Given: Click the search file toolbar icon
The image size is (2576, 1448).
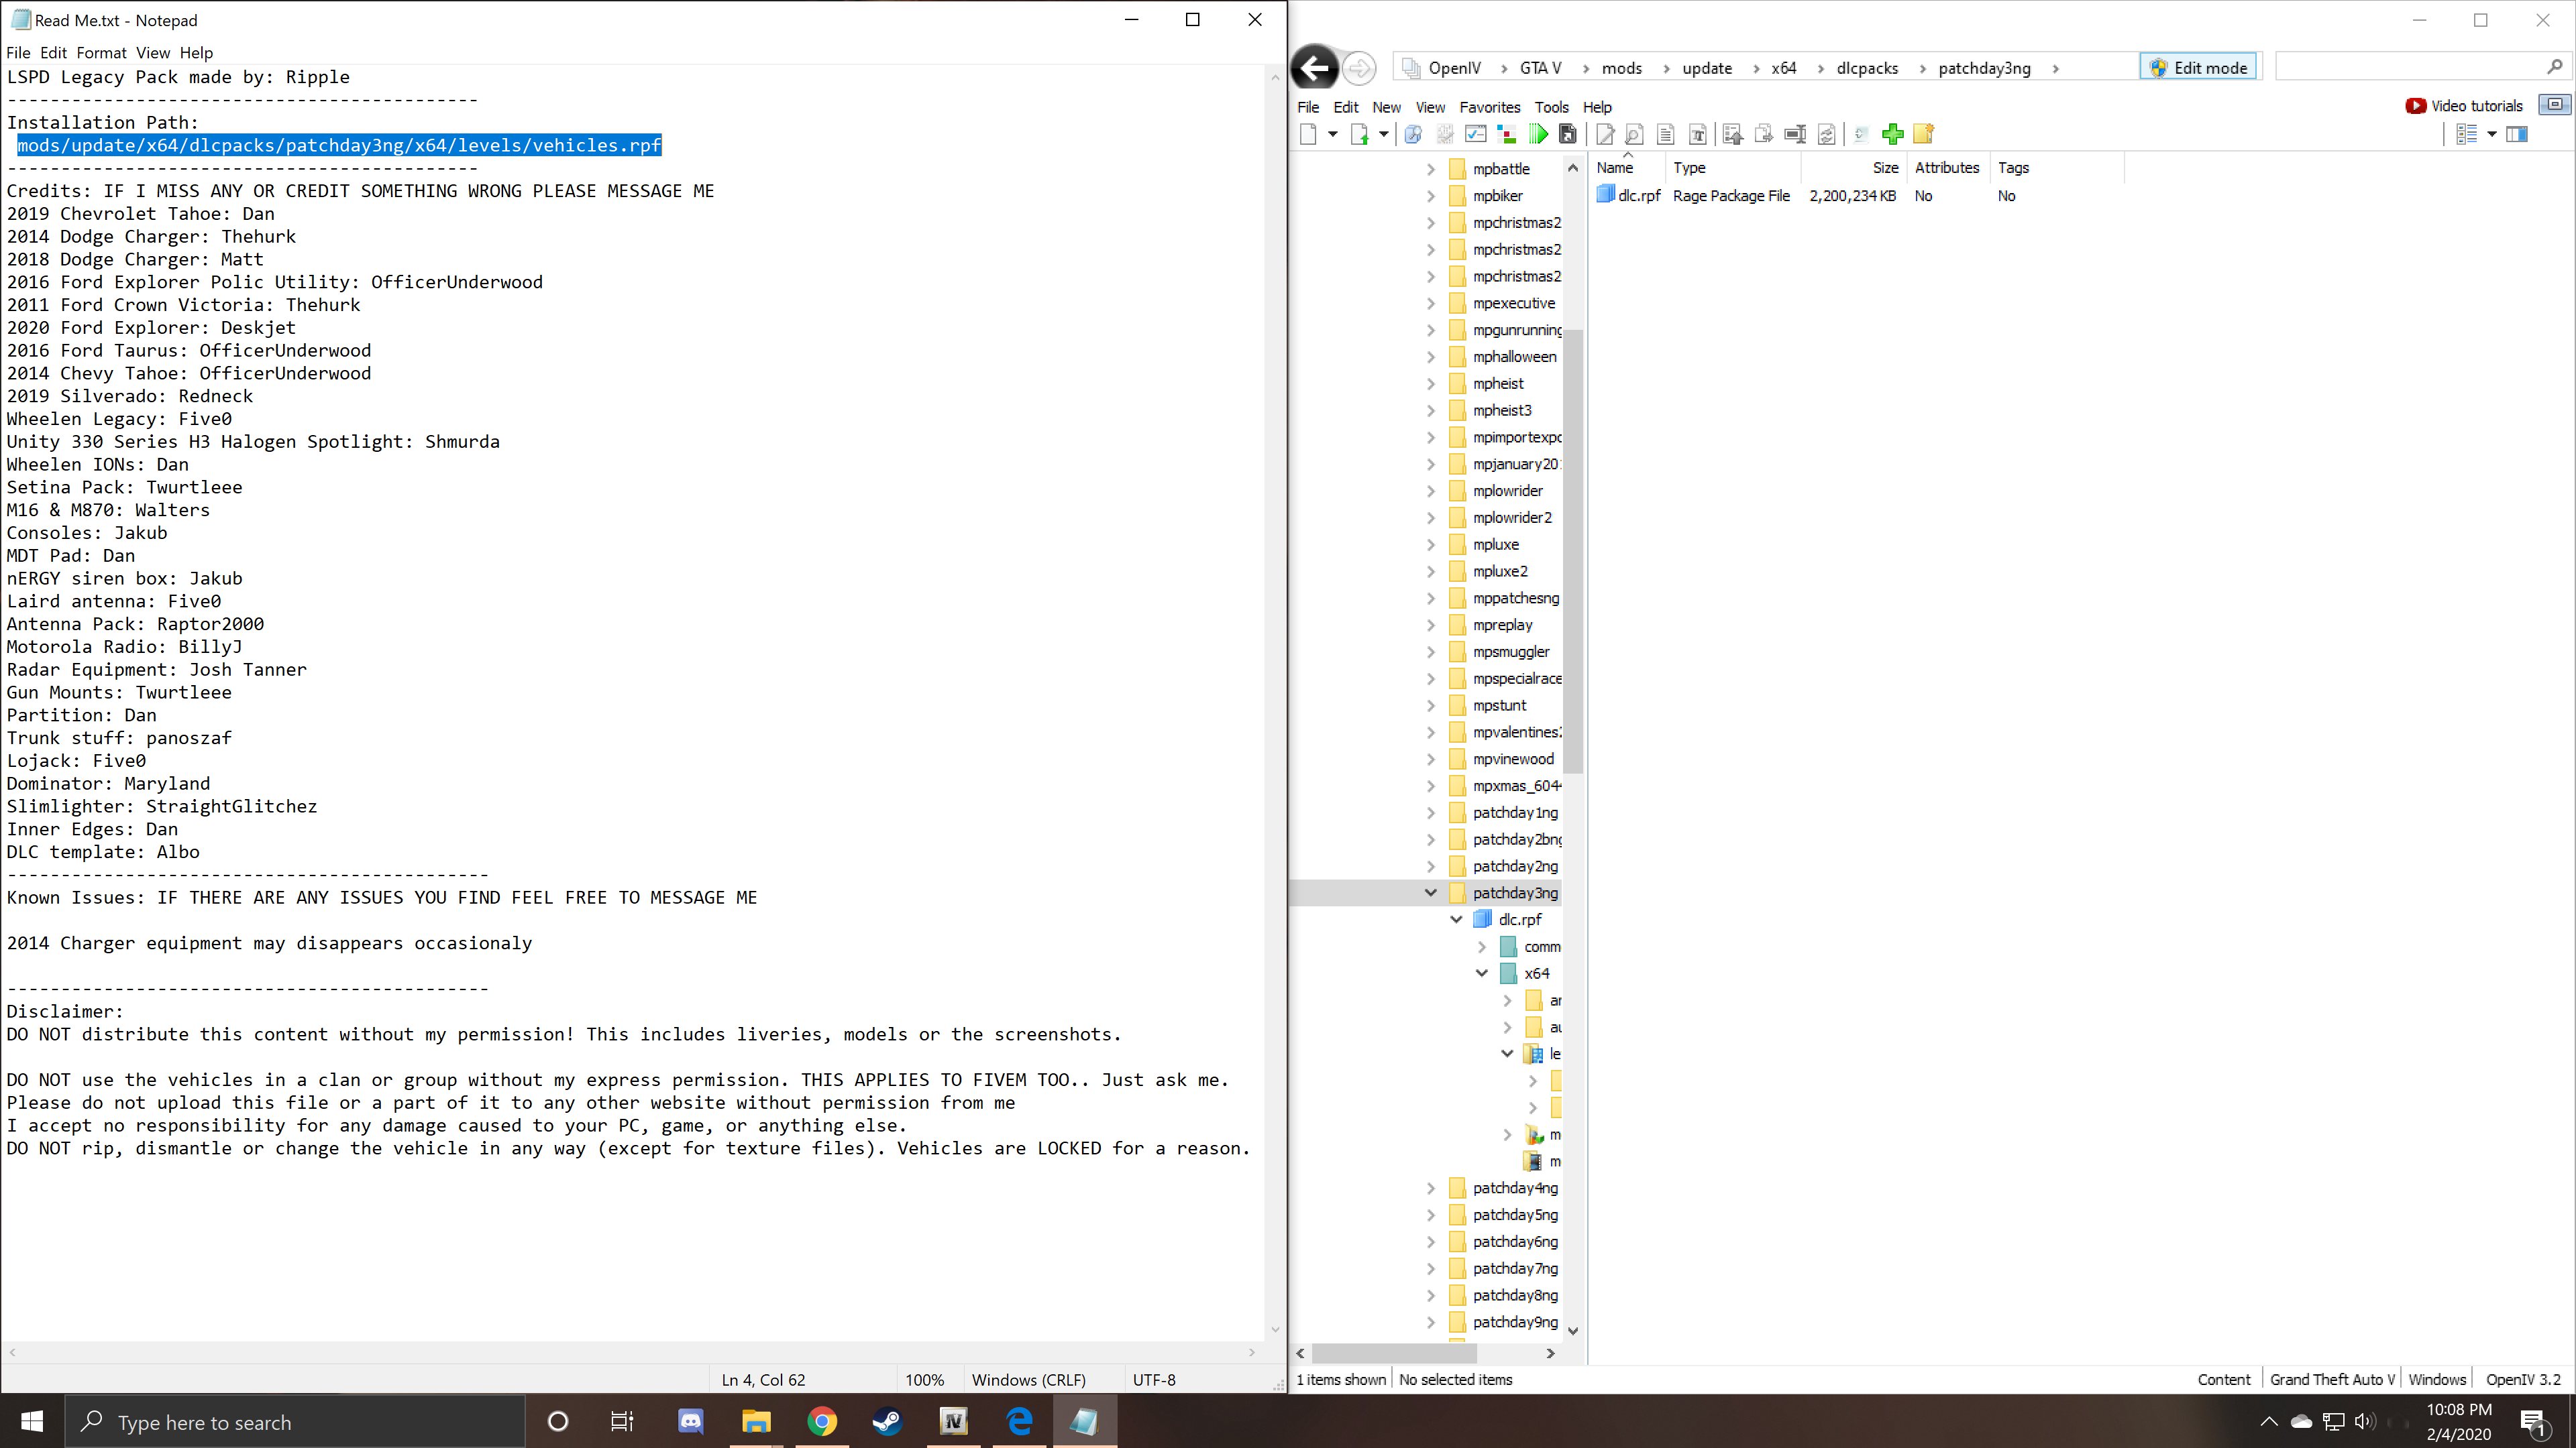Looking at the screenshot, I should [1634, 134].
